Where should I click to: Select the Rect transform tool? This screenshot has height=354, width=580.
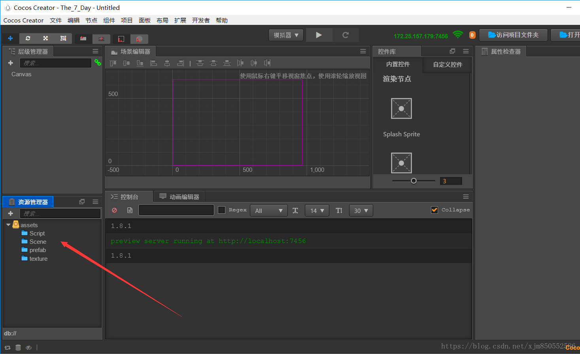(63, 38)
